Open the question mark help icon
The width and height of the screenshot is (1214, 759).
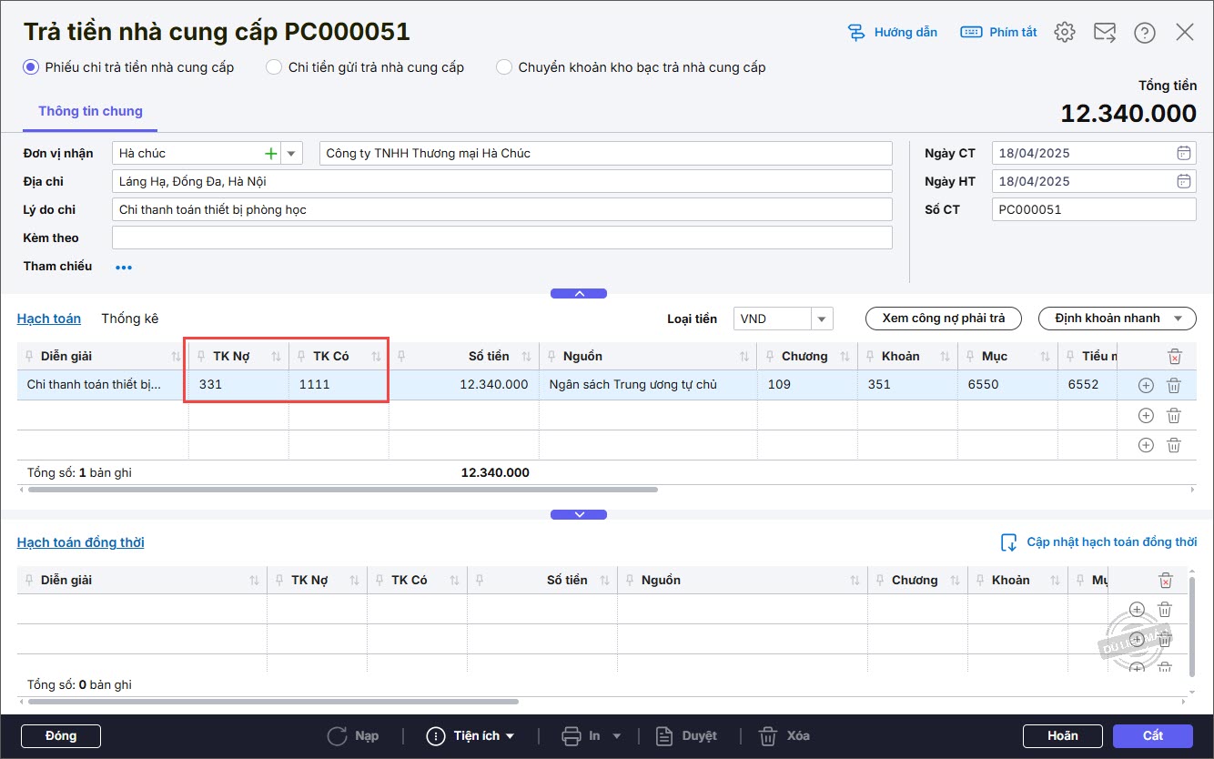[x=1145, y=33]
